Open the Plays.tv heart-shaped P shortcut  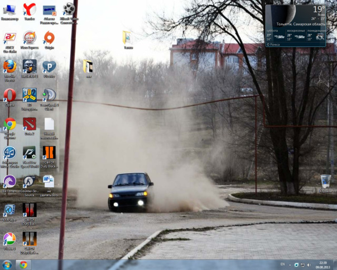click(x=49, y=69)
